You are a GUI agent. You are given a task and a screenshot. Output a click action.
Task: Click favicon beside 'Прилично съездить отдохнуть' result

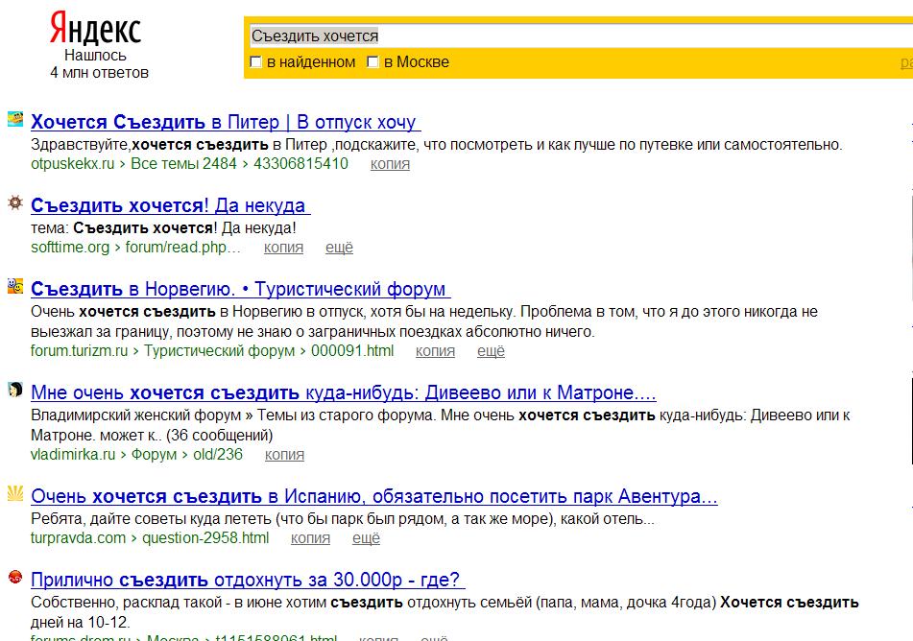(x=15, y=577)
